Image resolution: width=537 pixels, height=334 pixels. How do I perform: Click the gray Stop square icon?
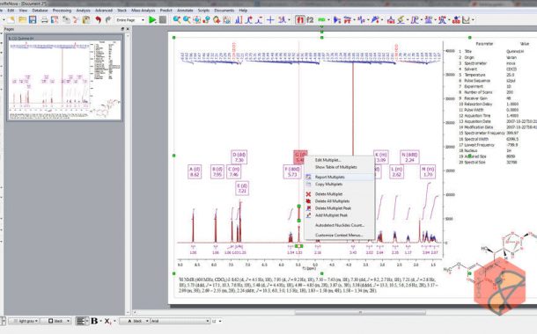163,20
